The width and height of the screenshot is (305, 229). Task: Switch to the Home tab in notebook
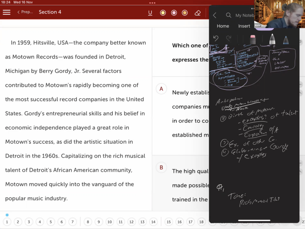(x=223, y=26)
